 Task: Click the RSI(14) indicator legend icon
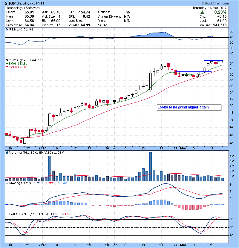(x=7, y=29)
